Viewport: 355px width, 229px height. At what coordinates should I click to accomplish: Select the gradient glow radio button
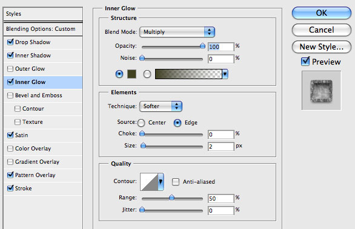tap(147, 74)
